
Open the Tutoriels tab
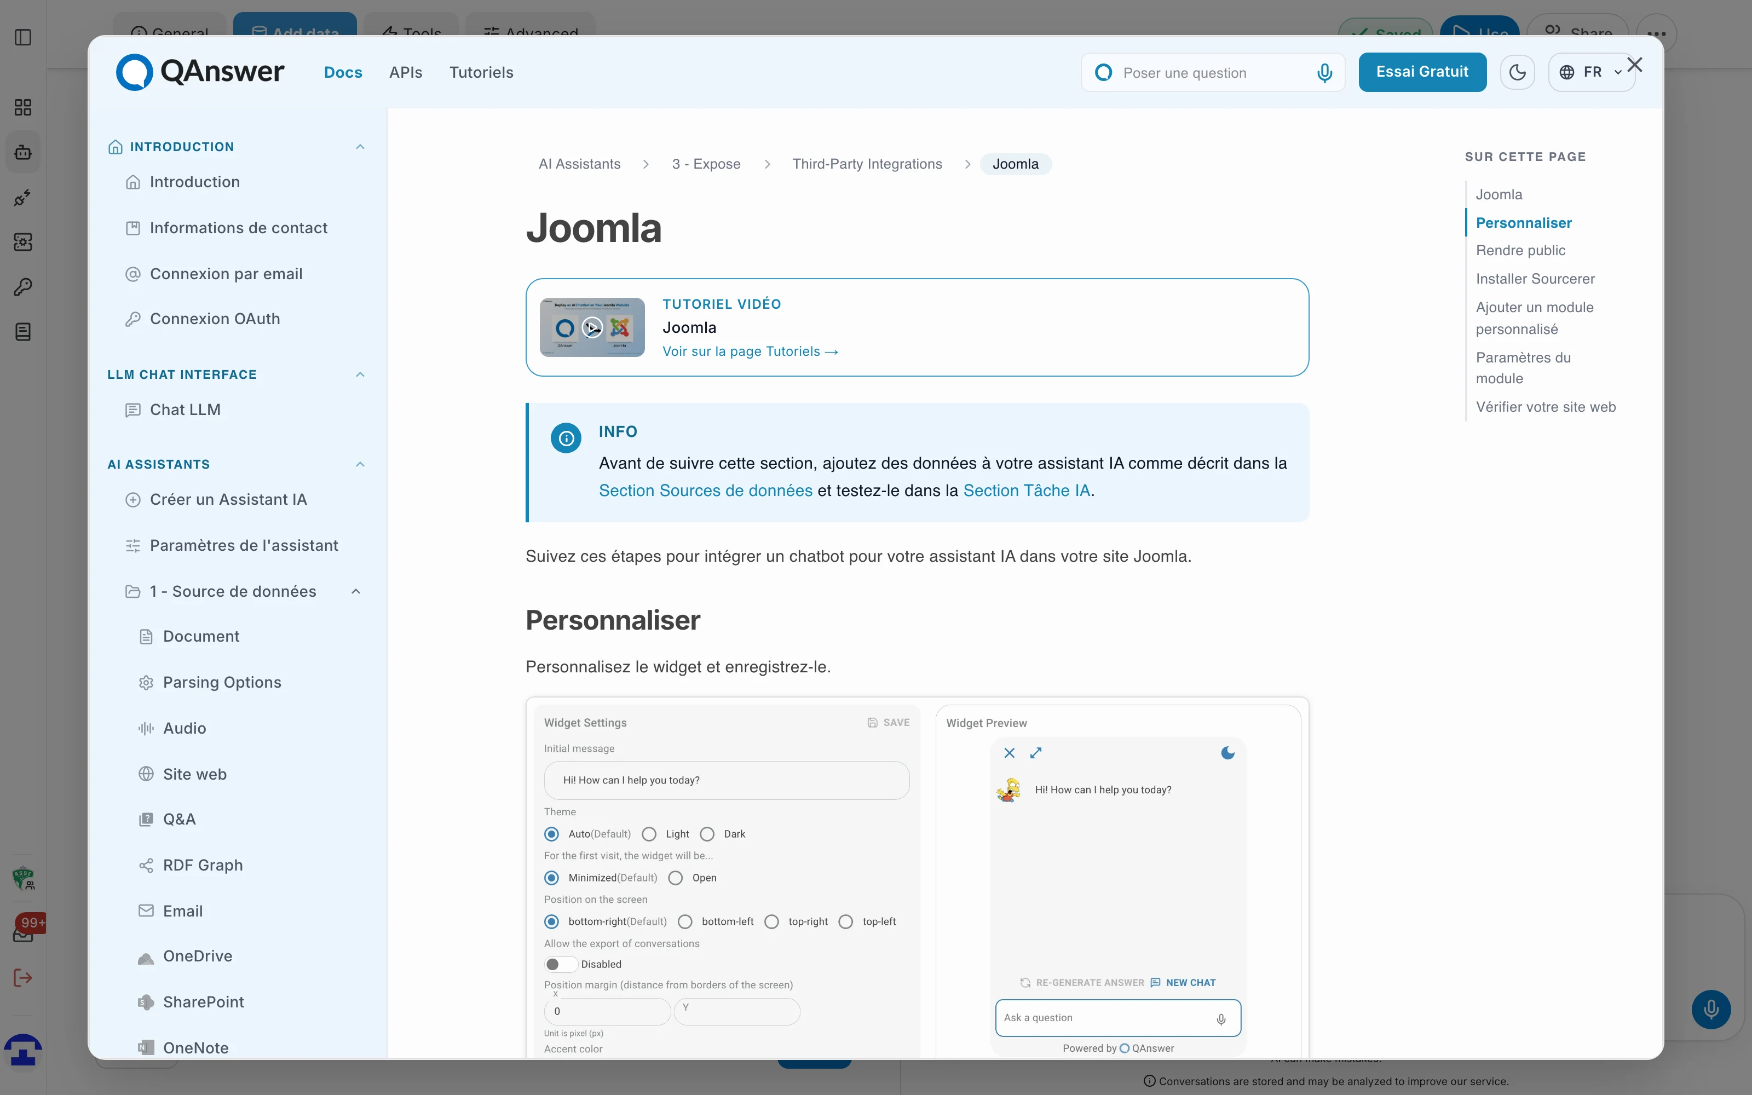[481, 72]
